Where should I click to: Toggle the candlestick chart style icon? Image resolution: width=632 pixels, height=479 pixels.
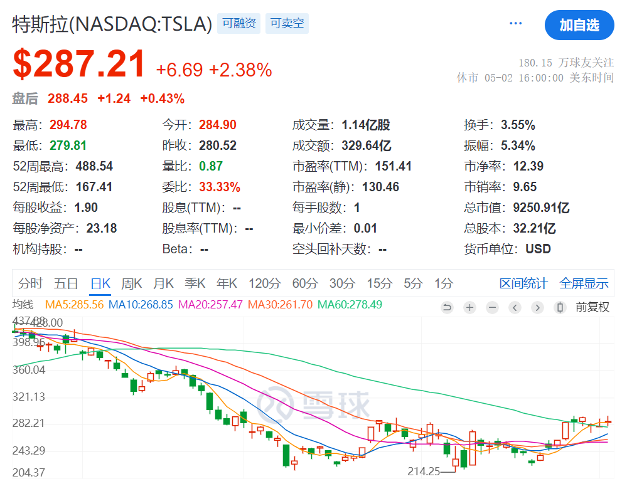tap(560, 307)
